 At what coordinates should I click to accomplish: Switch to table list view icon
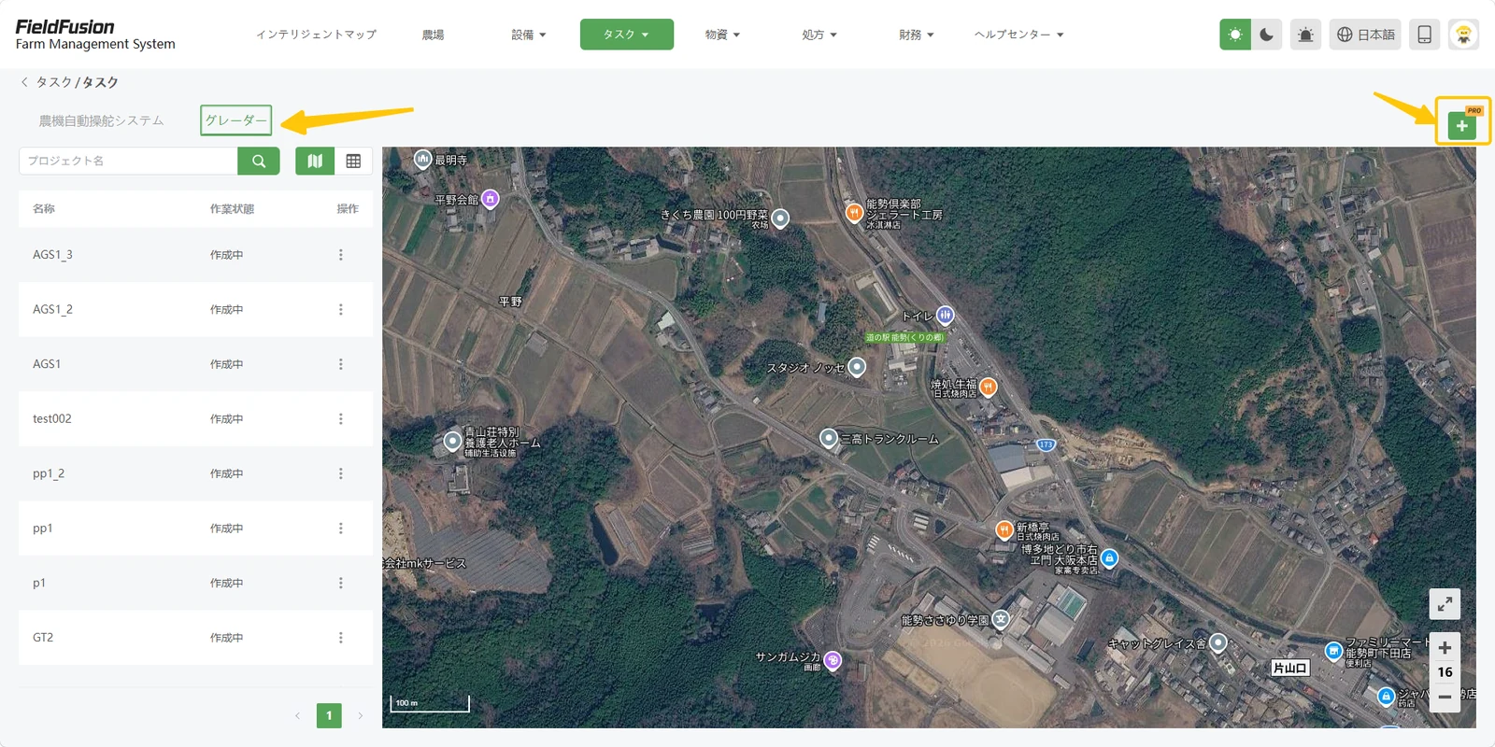[x=353, y=161]
